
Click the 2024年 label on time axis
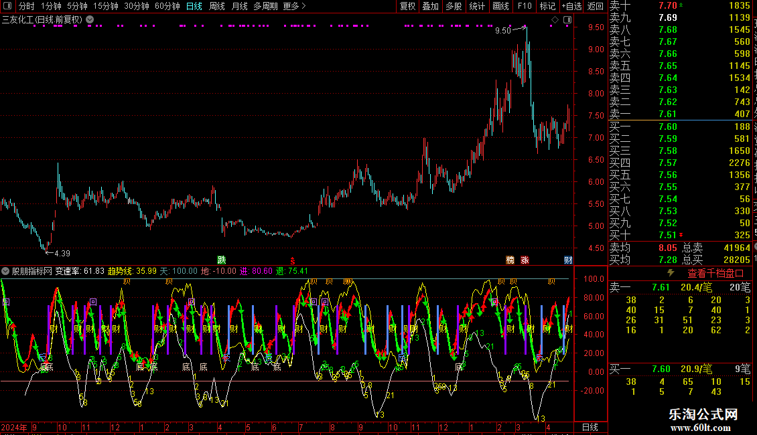[x=14, y=427]
